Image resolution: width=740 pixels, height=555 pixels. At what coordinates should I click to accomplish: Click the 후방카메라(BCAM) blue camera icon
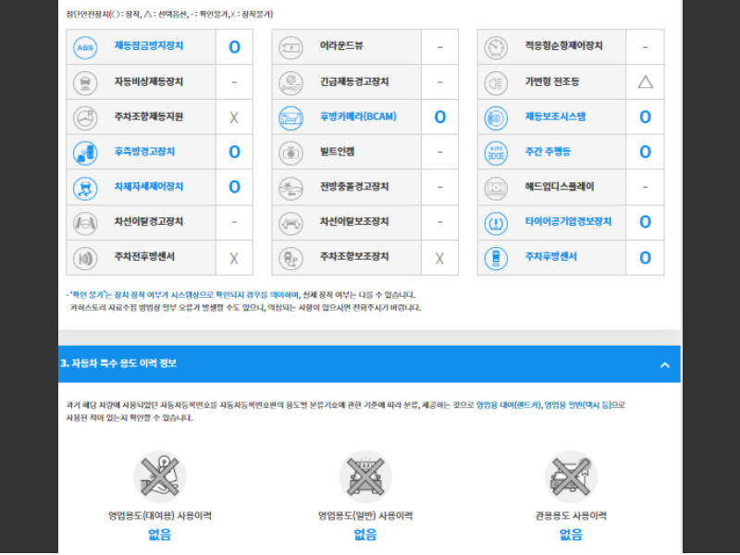click(290, 117)
